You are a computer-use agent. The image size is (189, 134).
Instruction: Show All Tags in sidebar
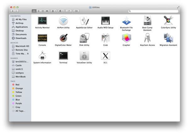[20, 111]
